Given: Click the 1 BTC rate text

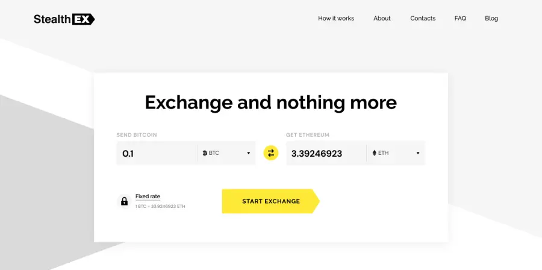Looking at the screenshot, I should (x=160, y=206).
